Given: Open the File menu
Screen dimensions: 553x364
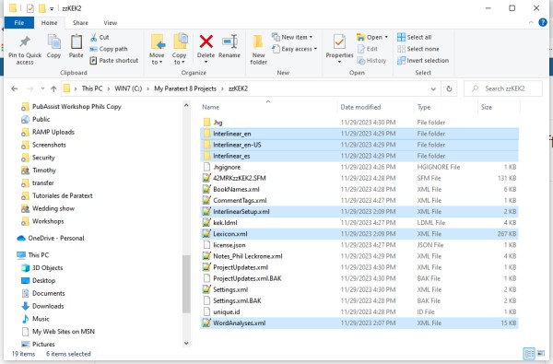Looking at the screenshot, I should click(19, 22).
